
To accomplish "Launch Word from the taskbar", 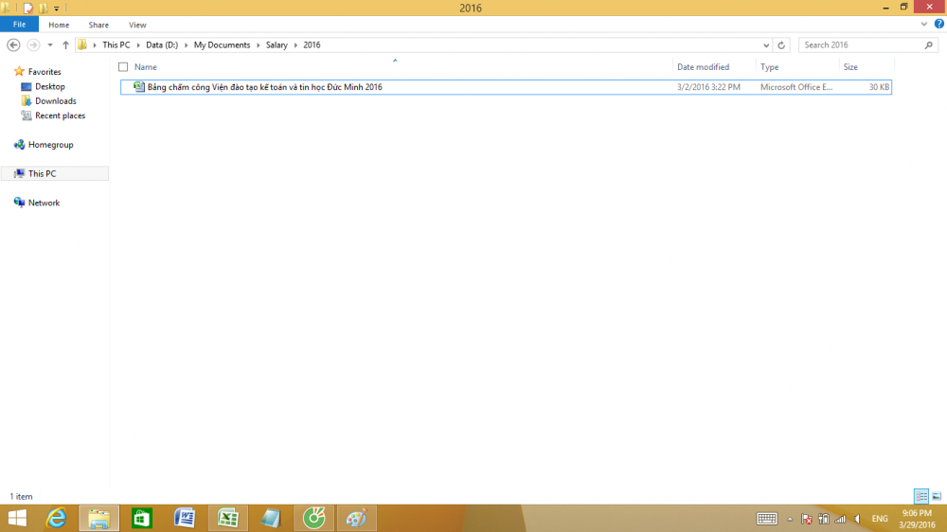I will coord(185,518).
